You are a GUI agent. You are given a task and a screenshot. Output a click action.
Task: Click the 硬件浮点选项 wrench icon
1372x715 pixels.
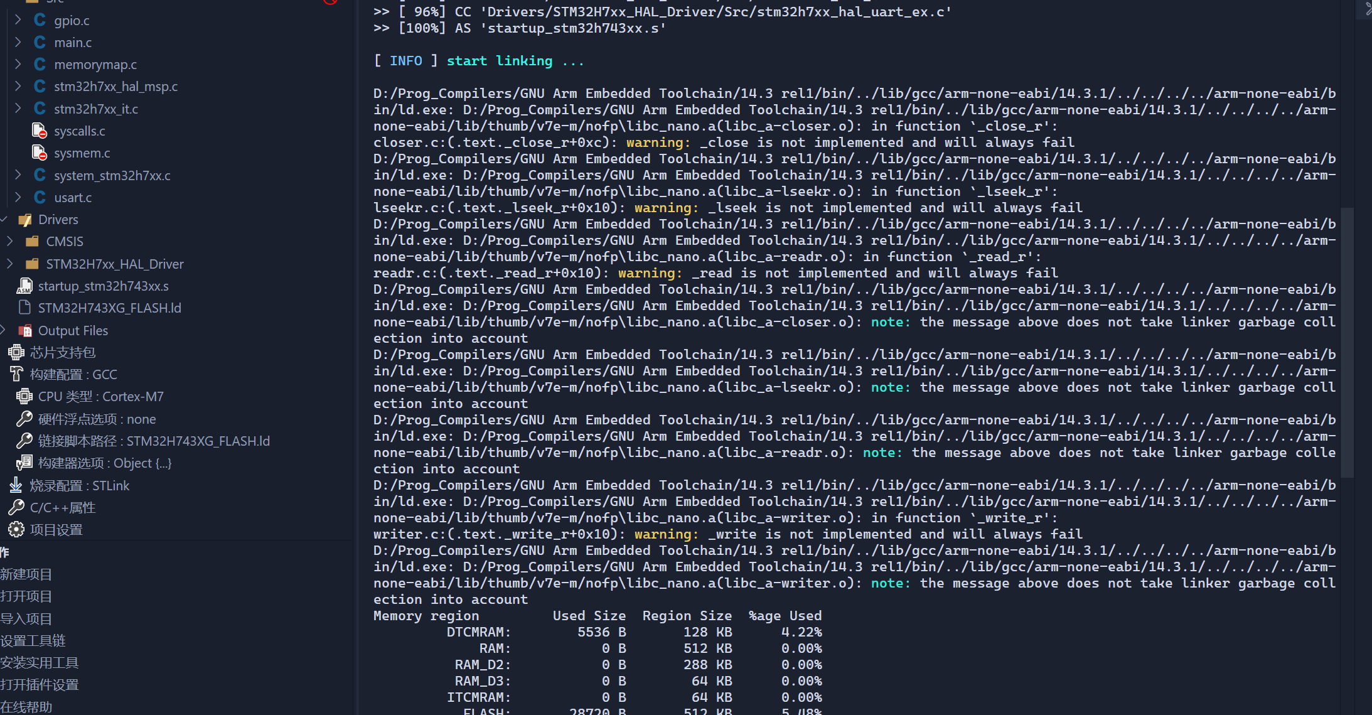click(24, 419)
